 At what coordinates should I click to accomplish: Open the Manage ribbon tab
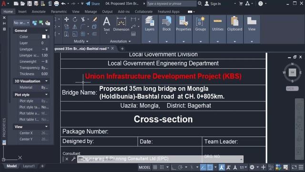(91, 11)
